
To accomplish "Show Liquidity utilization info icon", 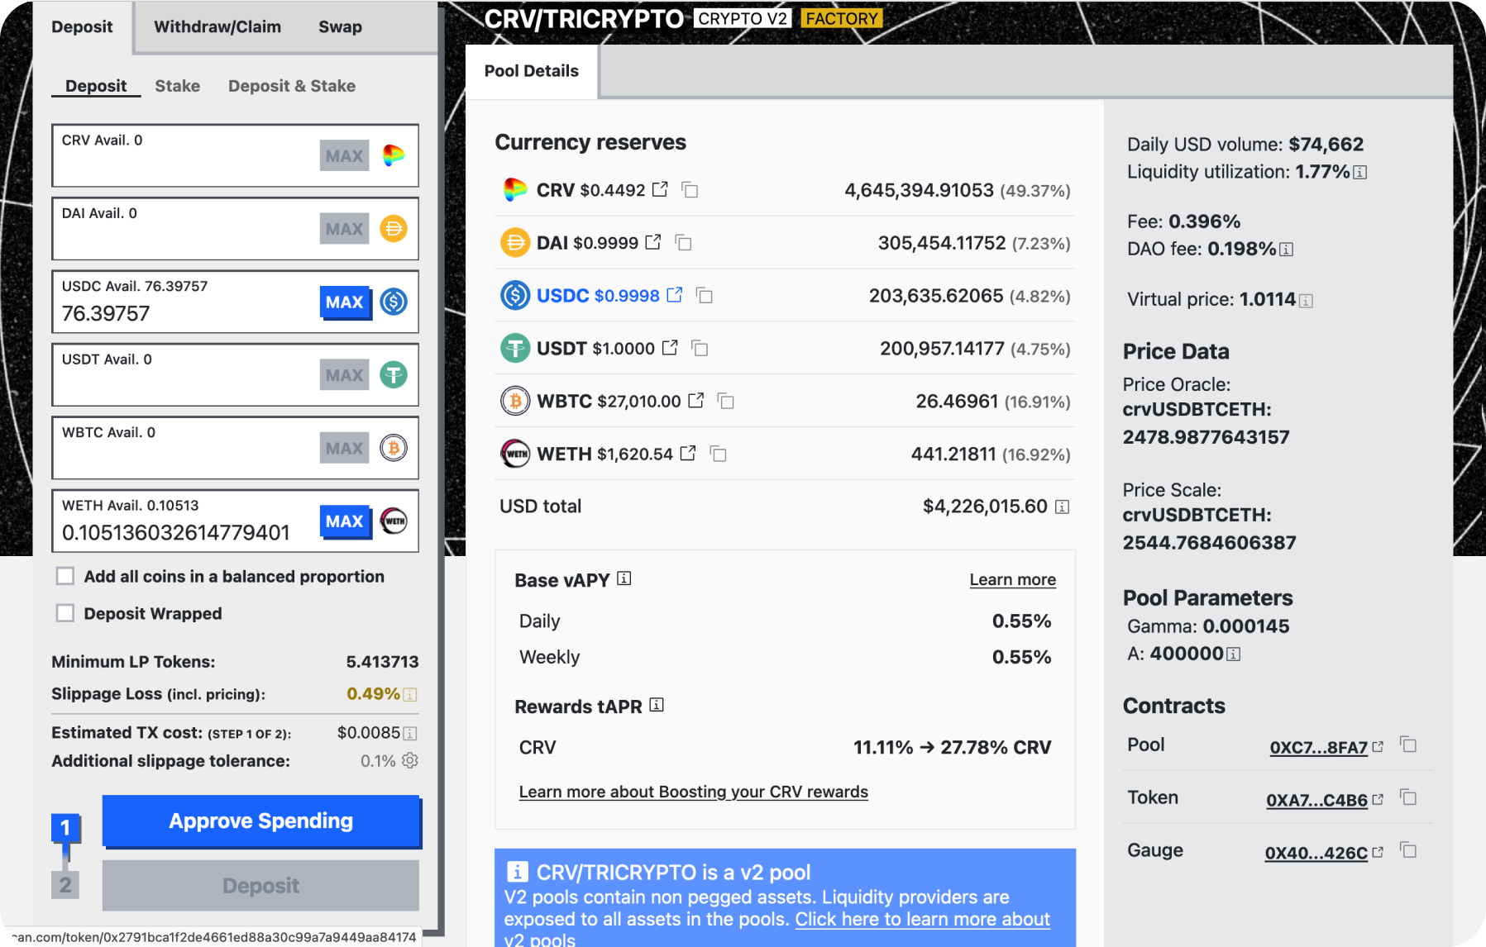I will [1360, 173].
